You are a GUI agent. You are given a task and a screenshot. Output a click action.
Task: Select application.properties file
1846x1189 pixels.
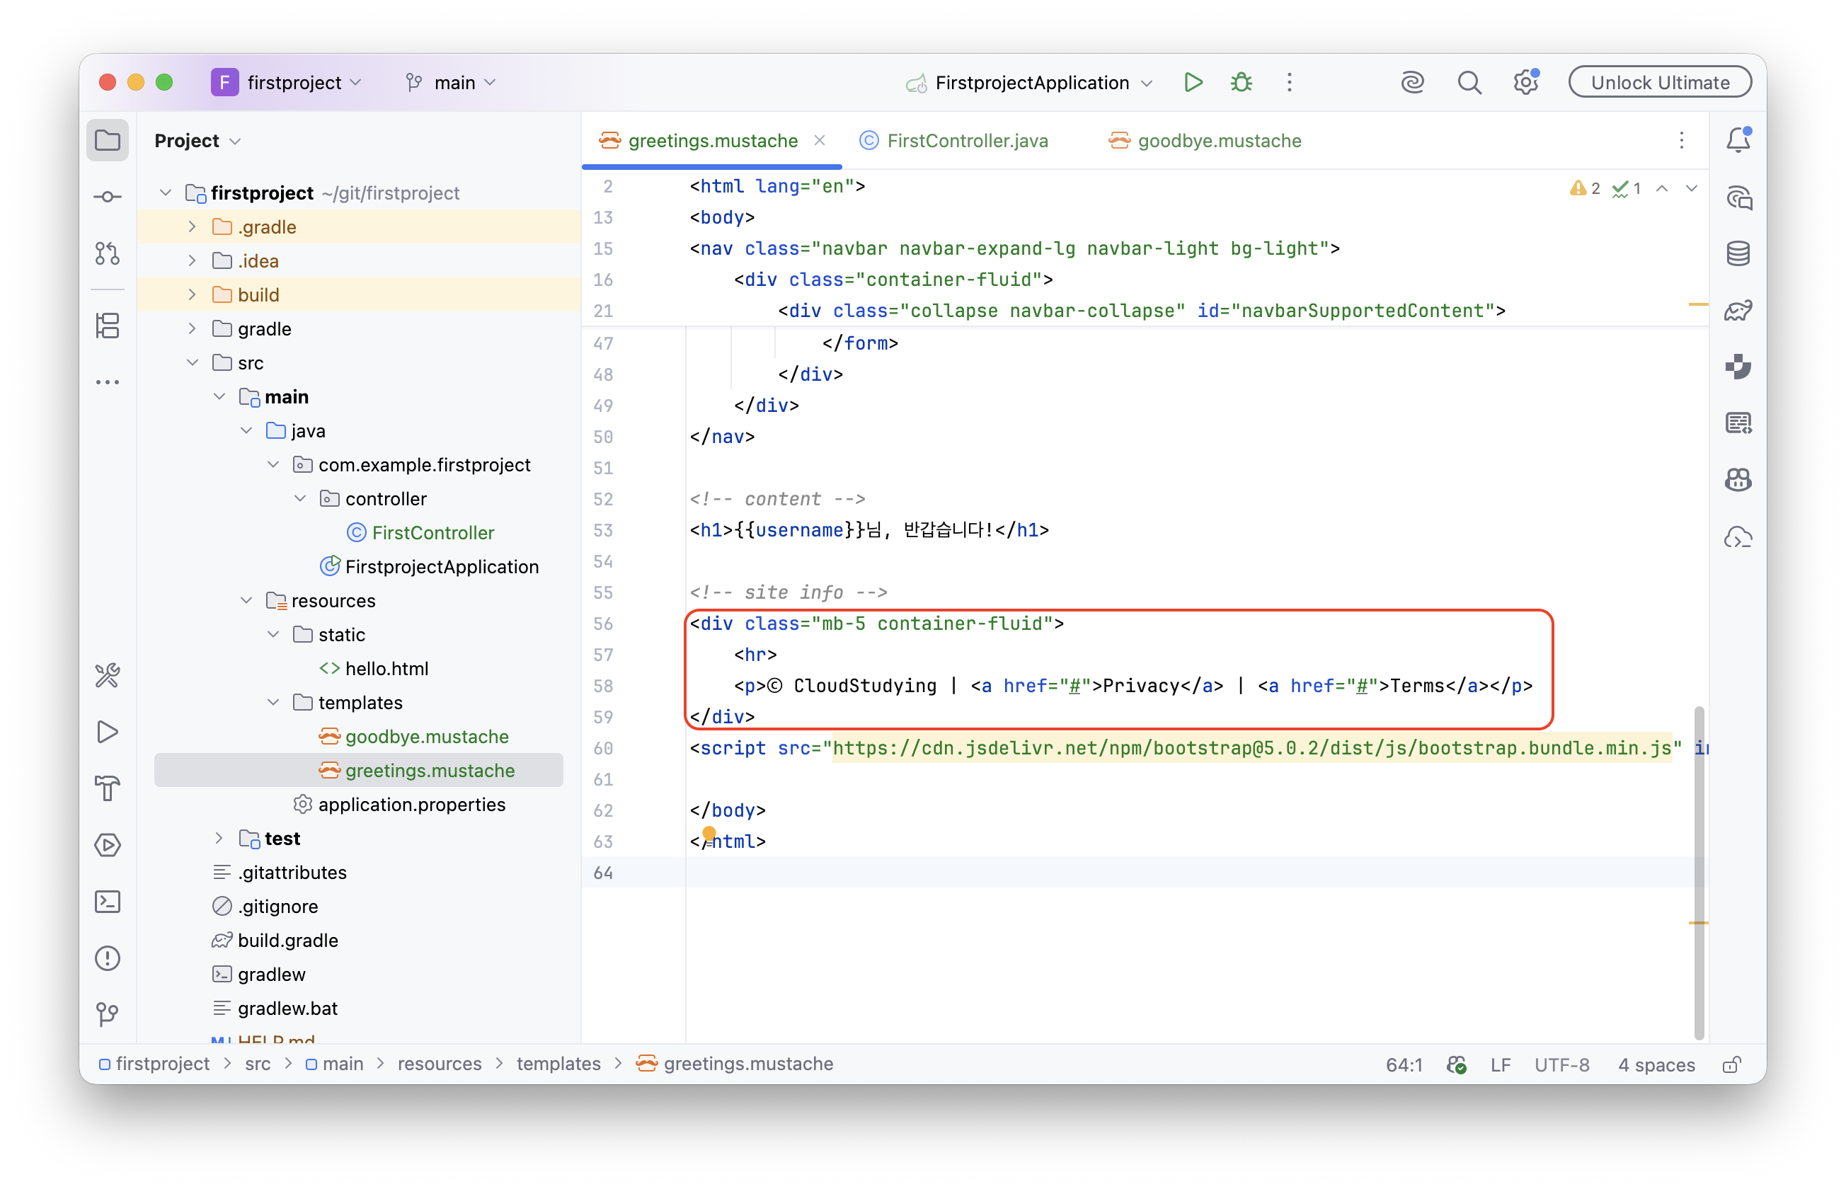[400, 805]
